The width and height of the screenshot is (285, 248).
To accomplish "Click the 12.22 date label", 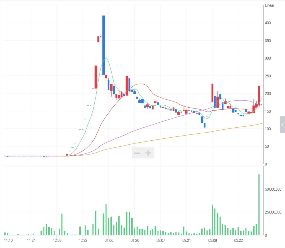I will (x=83, y=240).
